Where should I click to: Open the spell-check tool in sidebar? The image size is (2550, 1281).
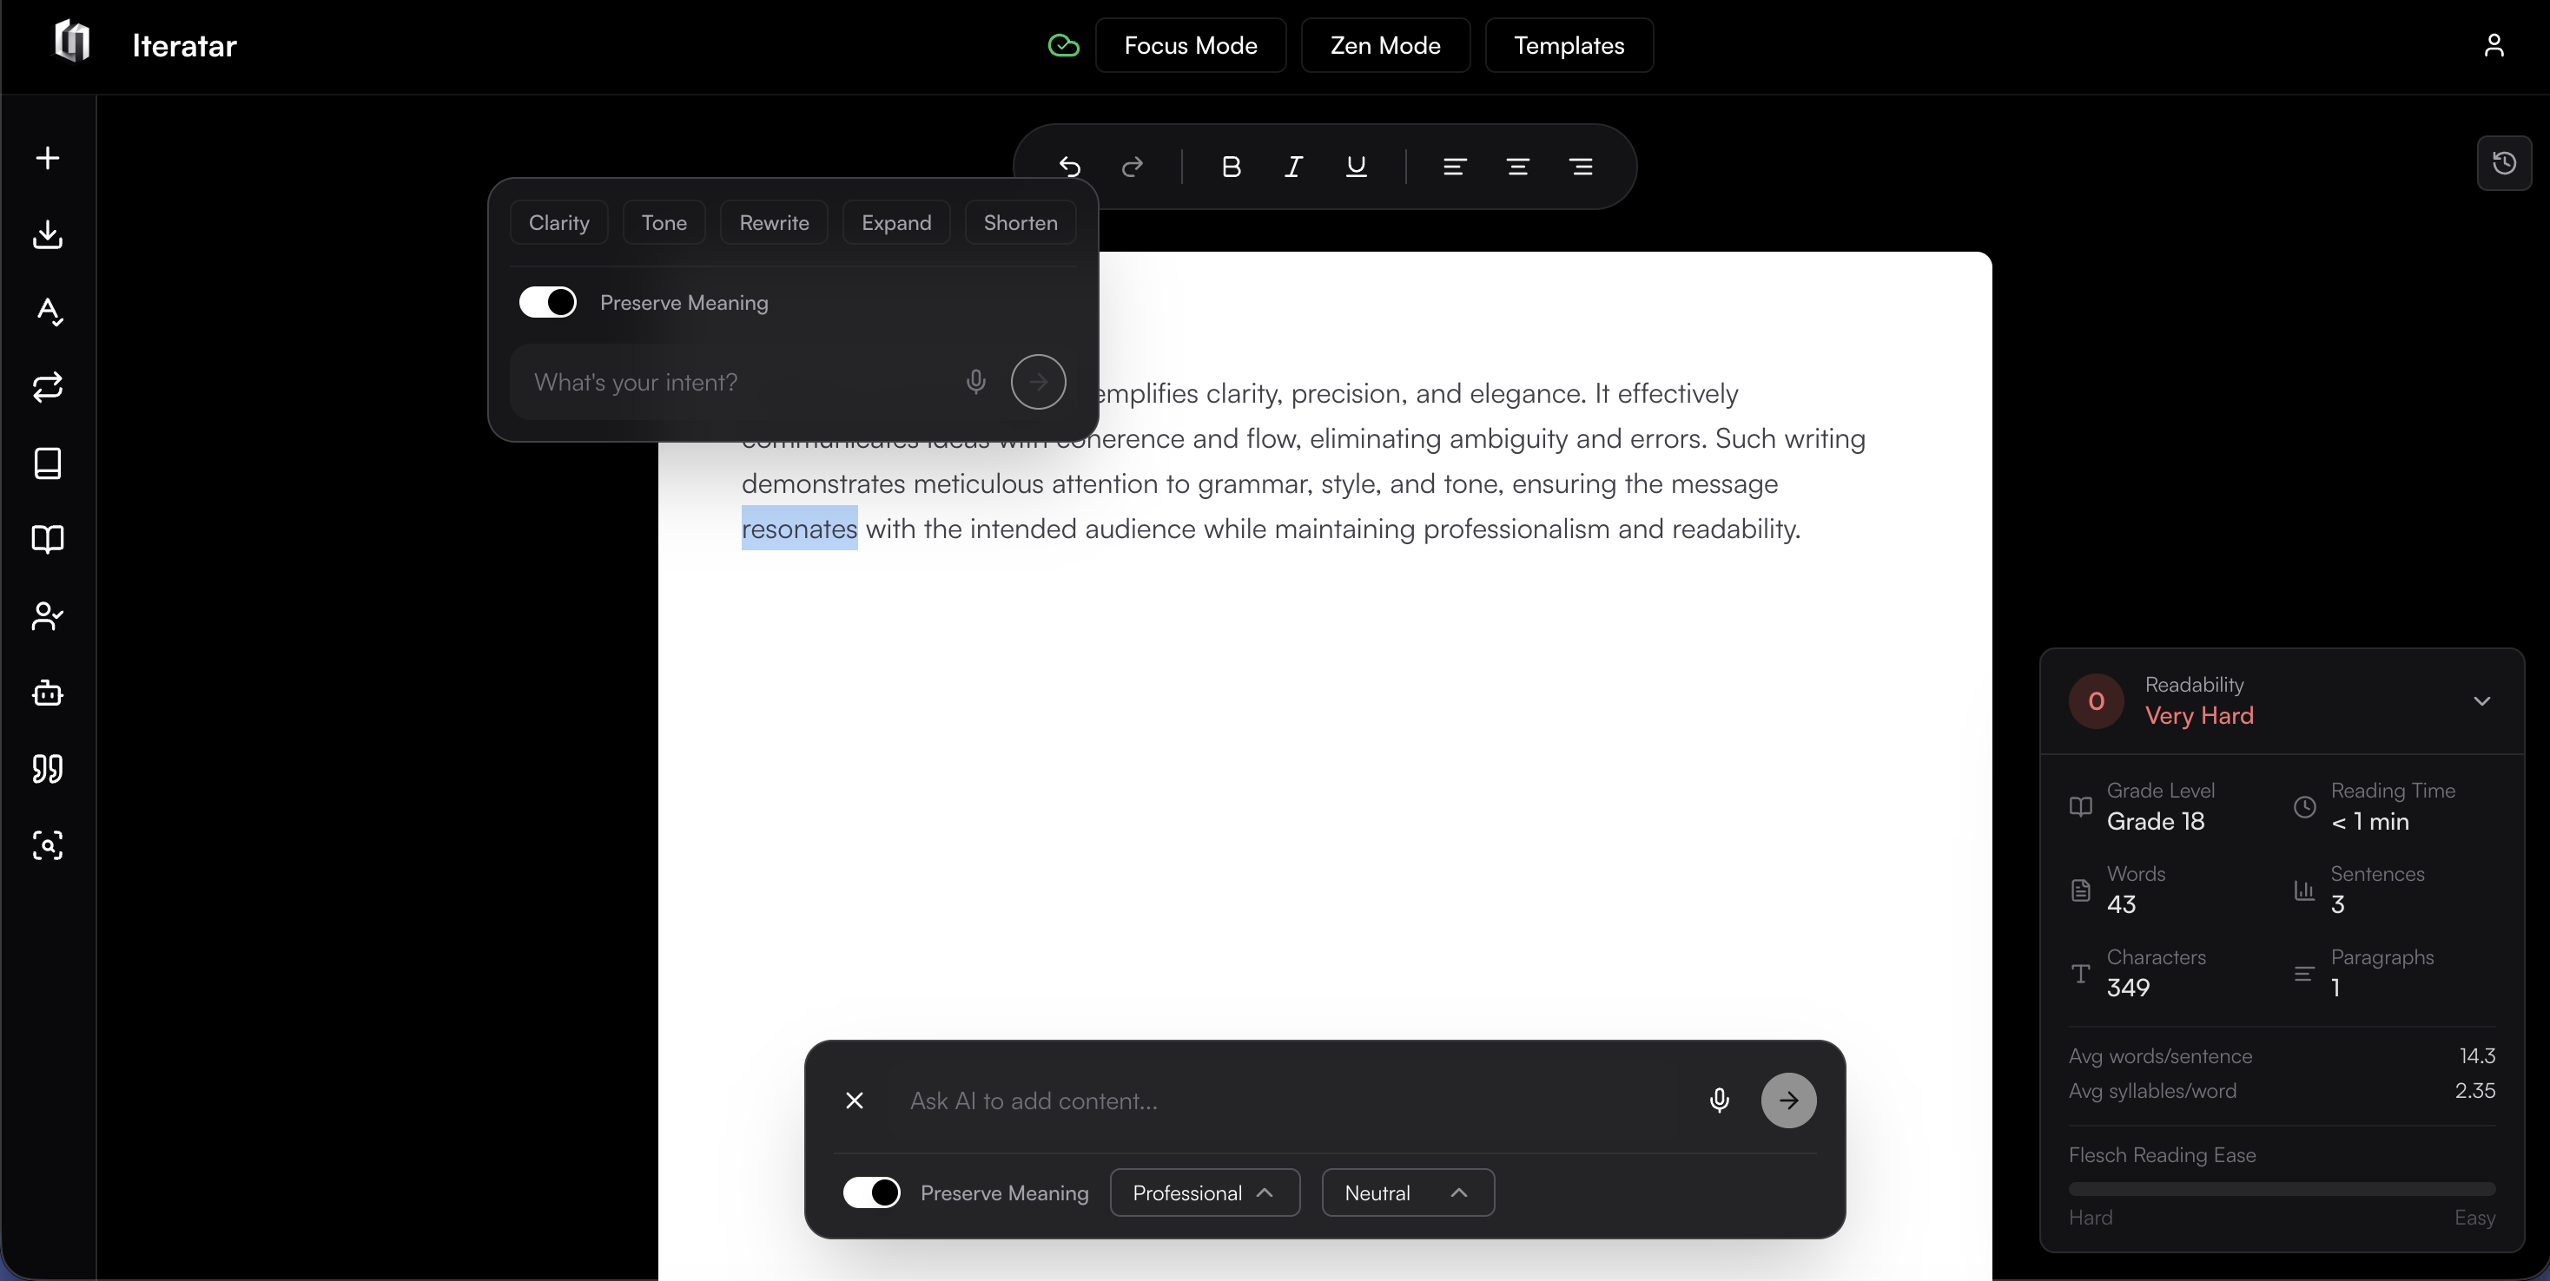(48, 312)
